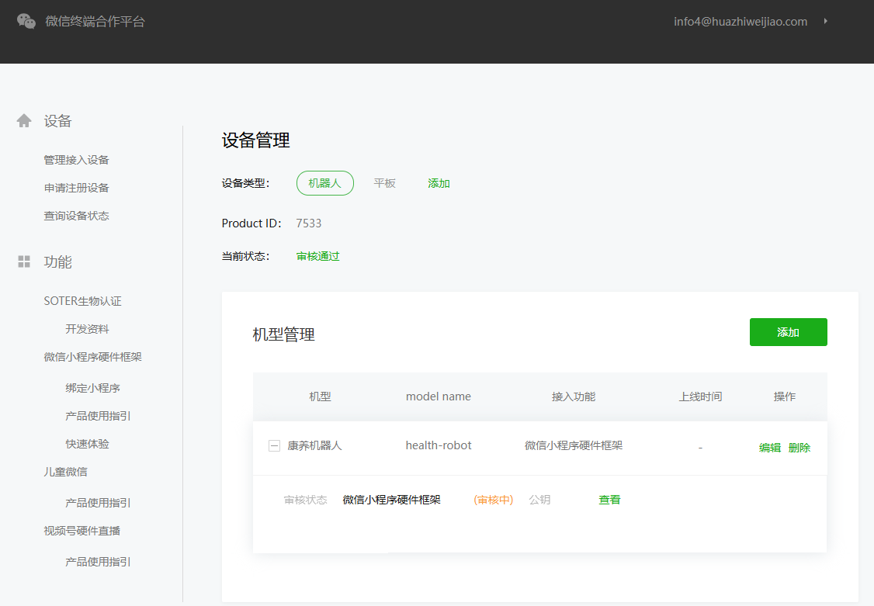Click the 设备 sidebar section heading
This screenshot has width=874, height=606.
[58, 121]
